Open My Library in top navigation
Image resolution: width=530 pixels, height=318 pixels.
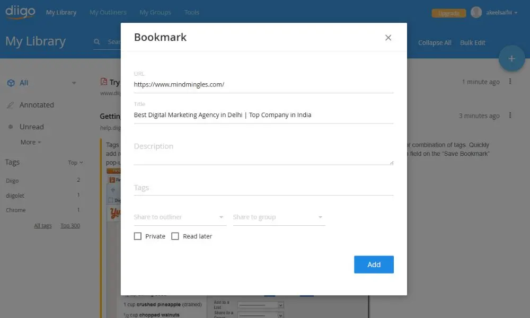[61, 13]
